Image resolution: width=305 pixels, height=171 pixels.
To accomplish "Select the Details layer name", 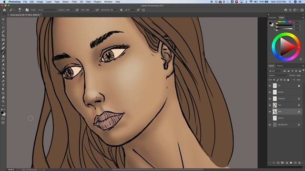I will click(x=281, y=92).
